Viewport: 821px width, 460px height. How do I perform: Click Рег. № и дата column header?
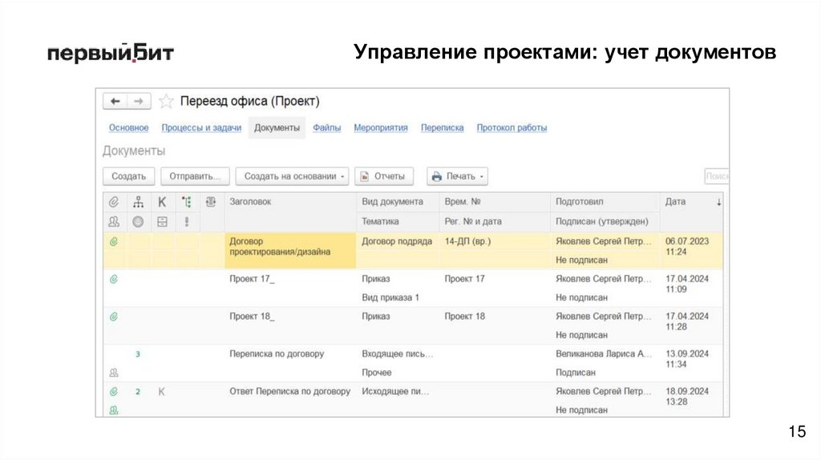(x=473, y=221)
